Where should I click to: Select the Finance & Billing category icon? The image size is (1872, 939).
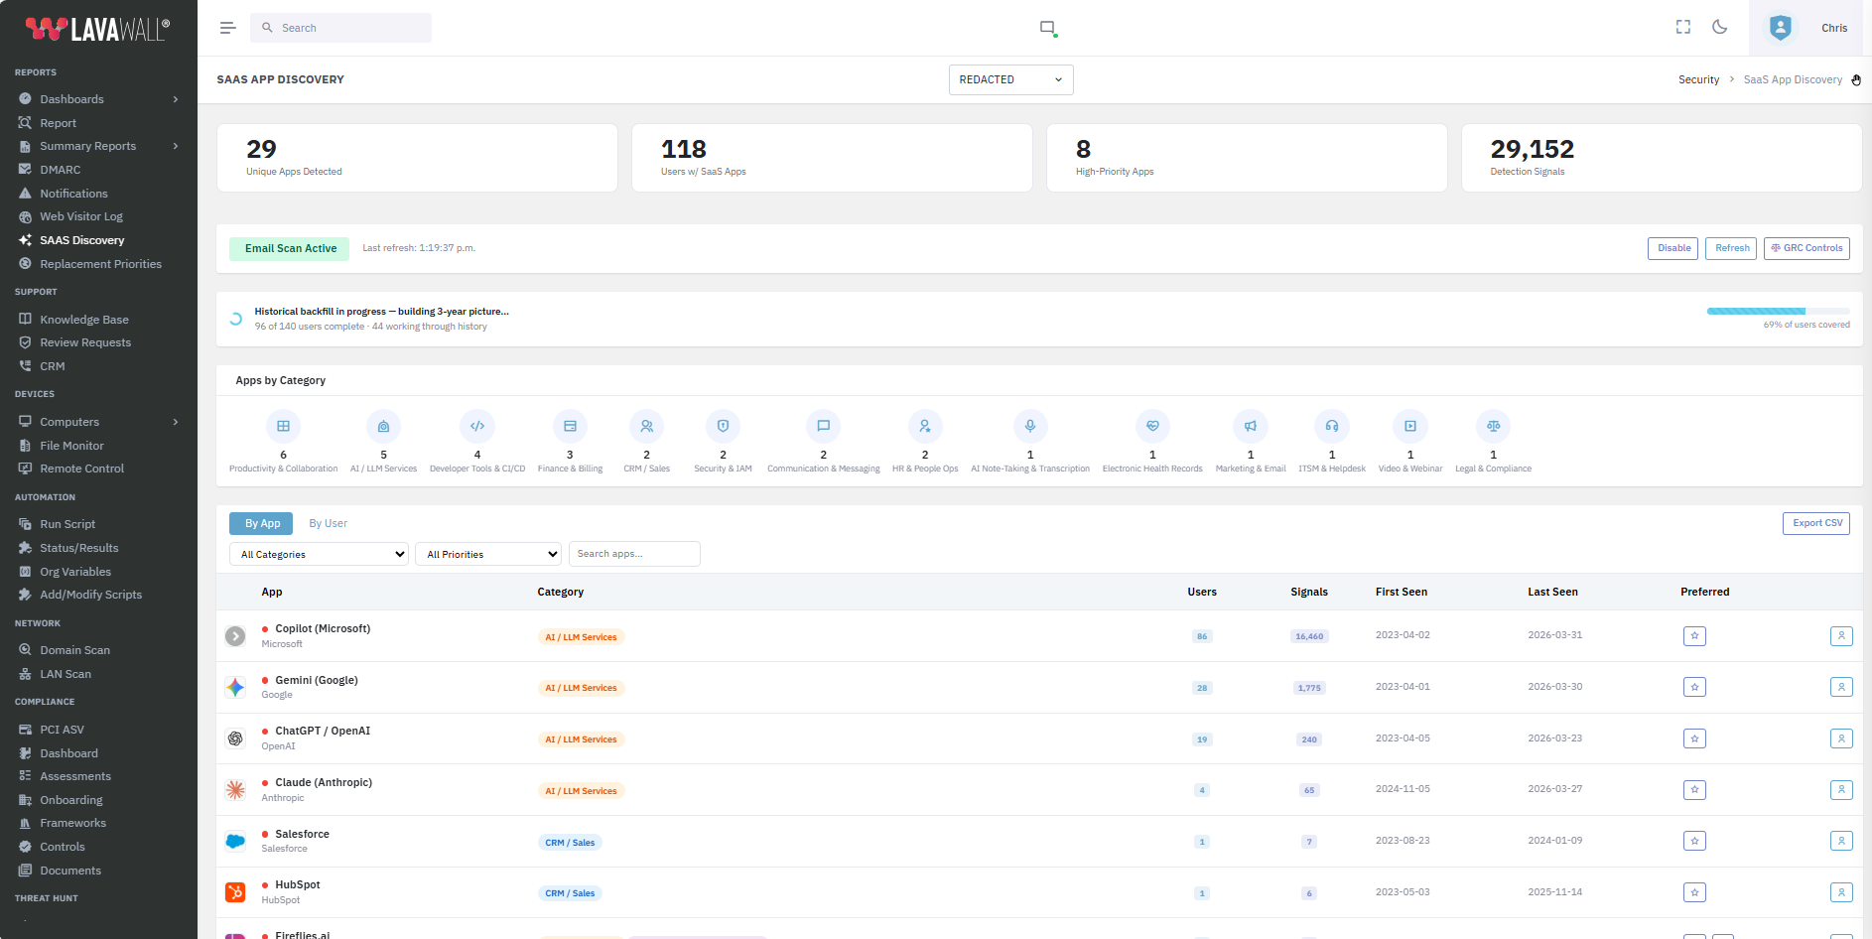[570, 425]
